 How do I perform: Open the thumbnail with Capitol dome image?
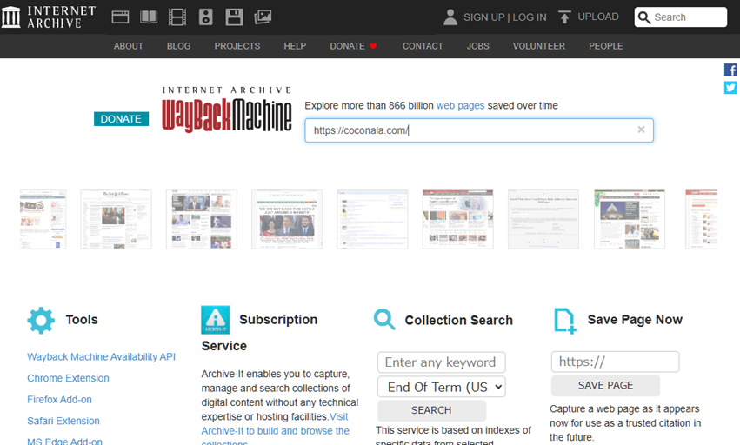point(630,219)
